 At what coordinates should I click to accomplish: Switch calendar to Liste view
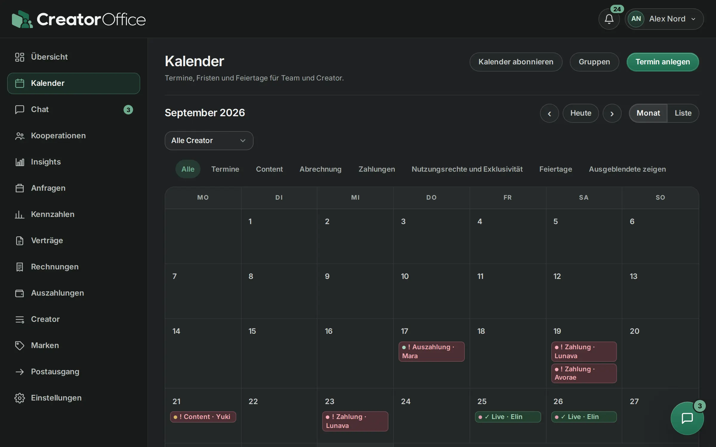click(x=683, y=113)
